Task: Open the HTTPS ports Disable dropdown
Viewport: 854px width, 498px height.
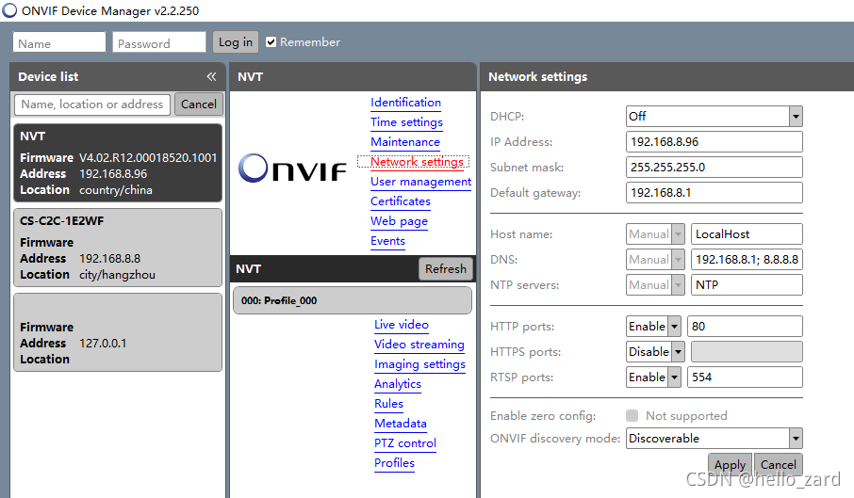Action: (x=676, y=352)
